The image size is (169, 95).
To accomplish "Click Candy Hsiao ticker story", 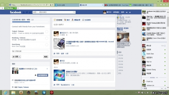I will [x=154, y=34].
